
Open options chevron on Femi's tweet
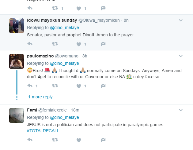coord(181,110)
